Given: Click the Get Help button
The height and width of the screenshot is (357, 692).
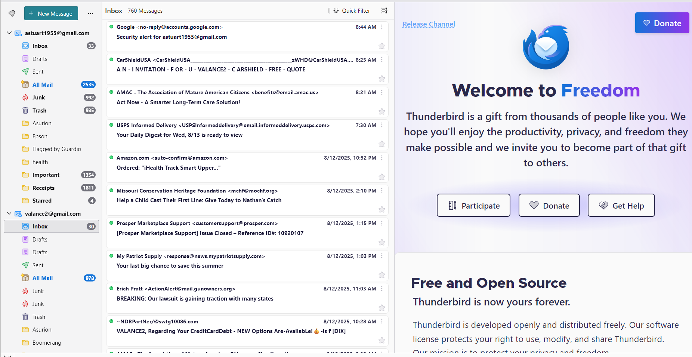Looking at the screenshot, I should pos(621,205).
